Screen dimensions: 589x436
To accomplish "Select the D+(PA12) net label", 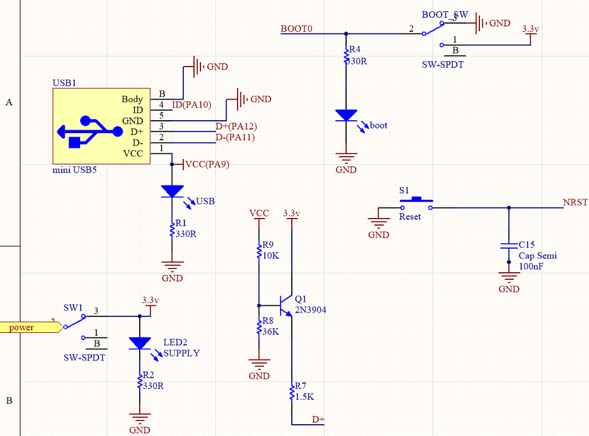I will click(x=236, y=127).
